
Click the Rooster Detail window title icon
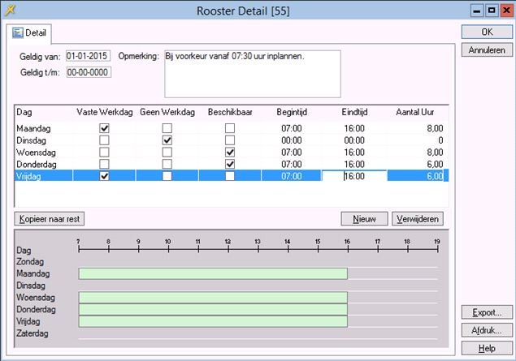9,11
